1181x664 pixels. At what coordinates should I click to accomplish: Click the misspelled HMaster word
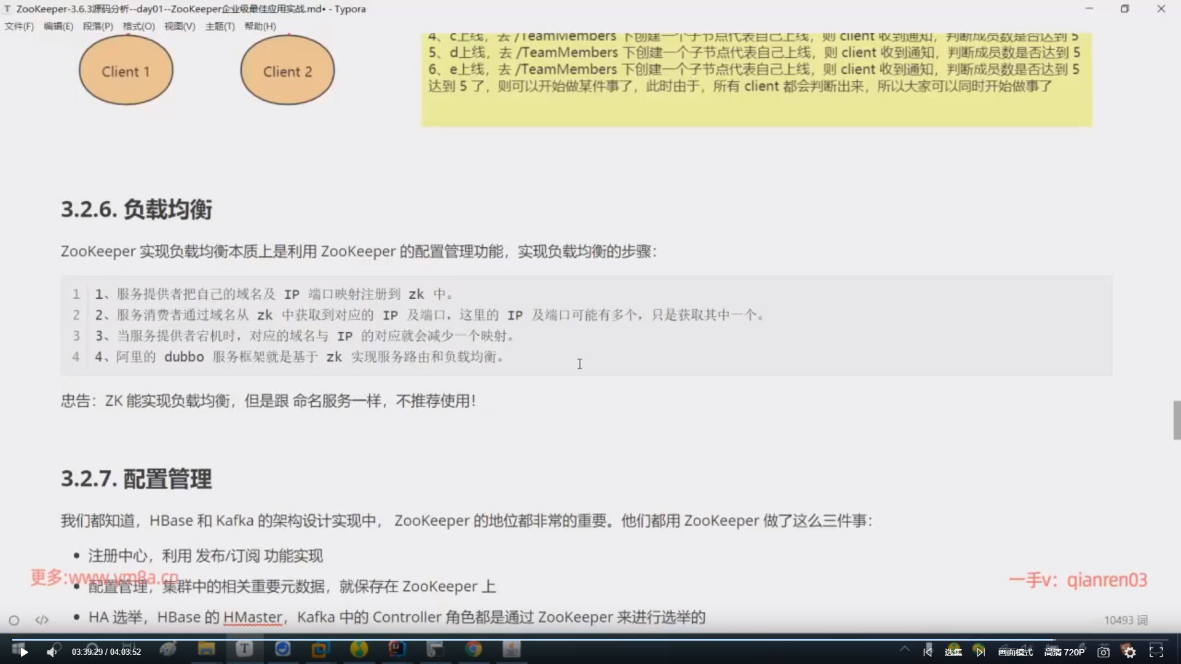(252, 617)
